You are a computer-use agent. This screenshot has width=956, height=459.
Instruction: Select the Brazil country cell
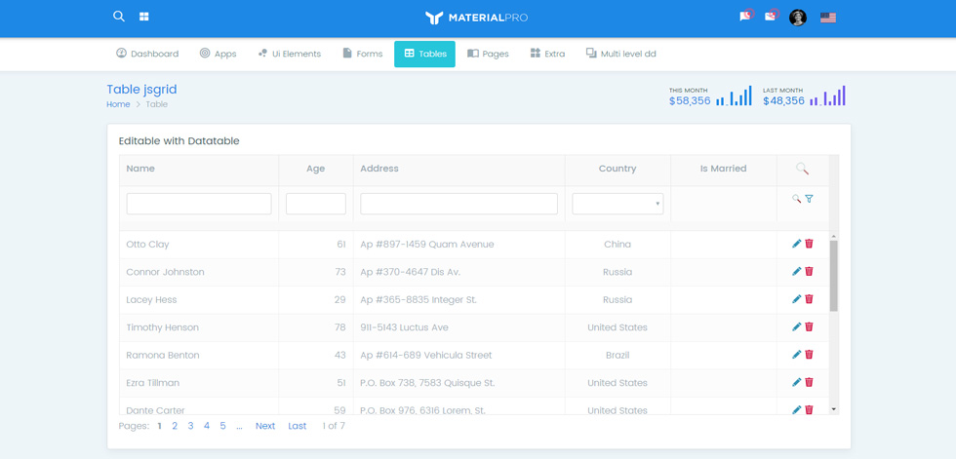pyautogui.click(x=617, y=355)
